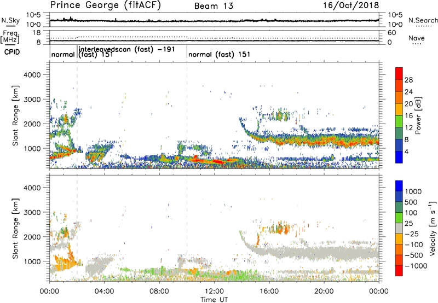Select the "12:00" time tick label
The height and width of the screenshot is (303, 438).
[x=214, y=292]
